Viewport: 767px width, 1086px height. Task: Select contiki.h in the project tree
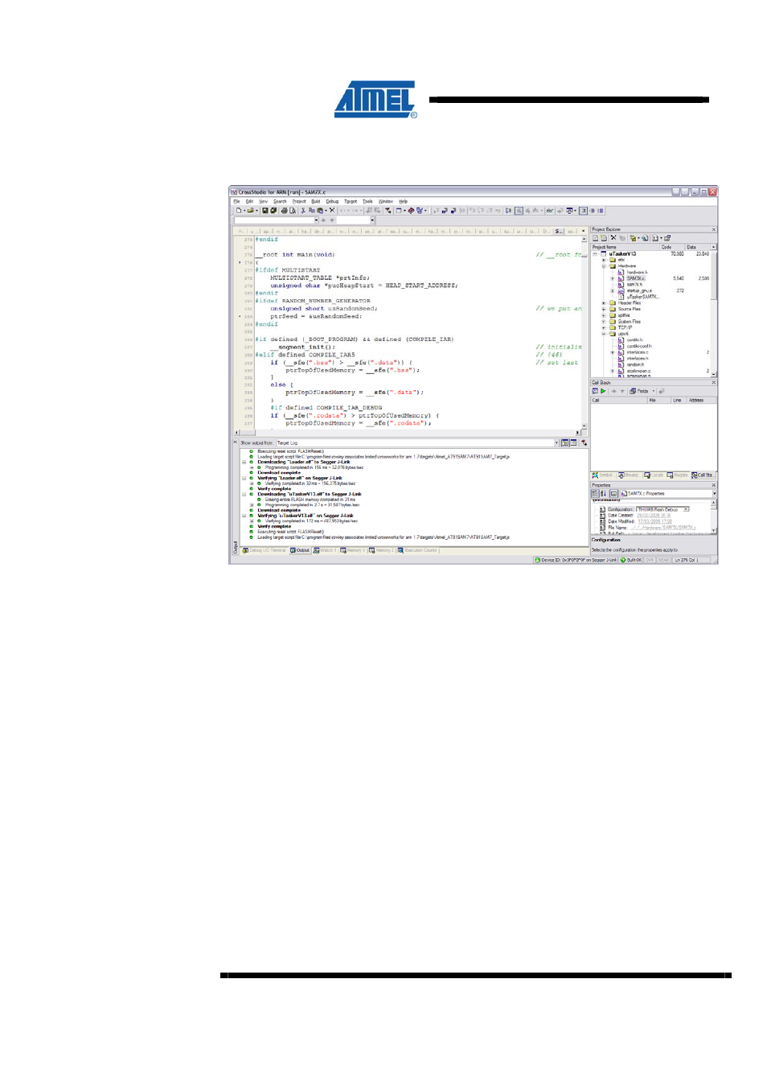[634, 340]
